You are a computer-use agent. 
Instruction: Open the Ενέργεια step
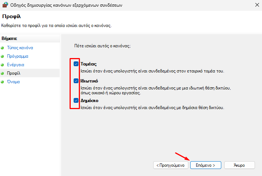16,65
